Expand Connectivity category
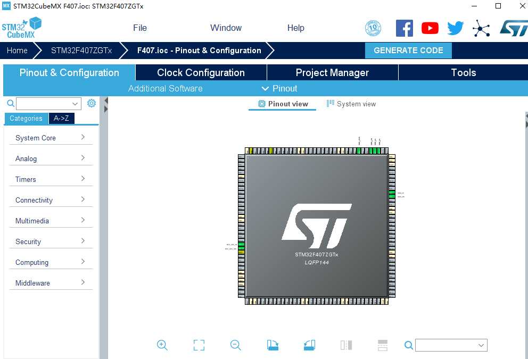The image size is (528, 359). point(51,200)
